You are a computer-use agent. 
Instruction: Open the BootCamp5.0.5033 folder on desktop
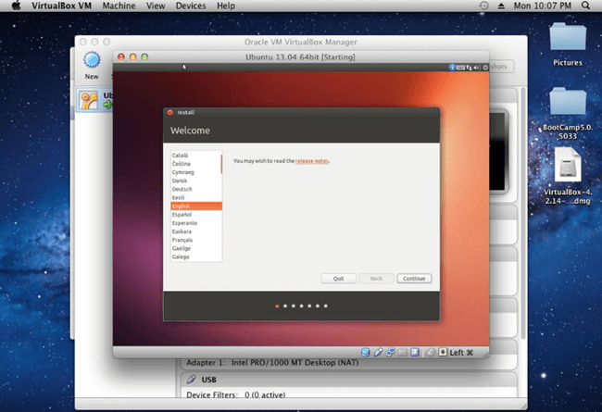pos(568,101)
